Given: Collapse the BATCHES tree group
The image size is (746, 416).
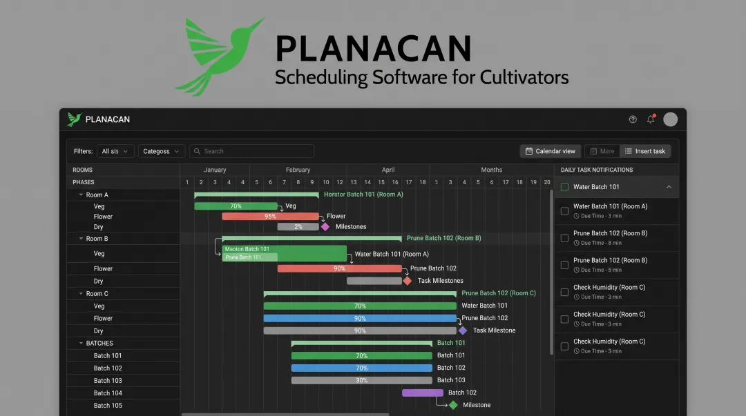Looking at the screenshot, I should pyautogui.click(x=81, y=344).
